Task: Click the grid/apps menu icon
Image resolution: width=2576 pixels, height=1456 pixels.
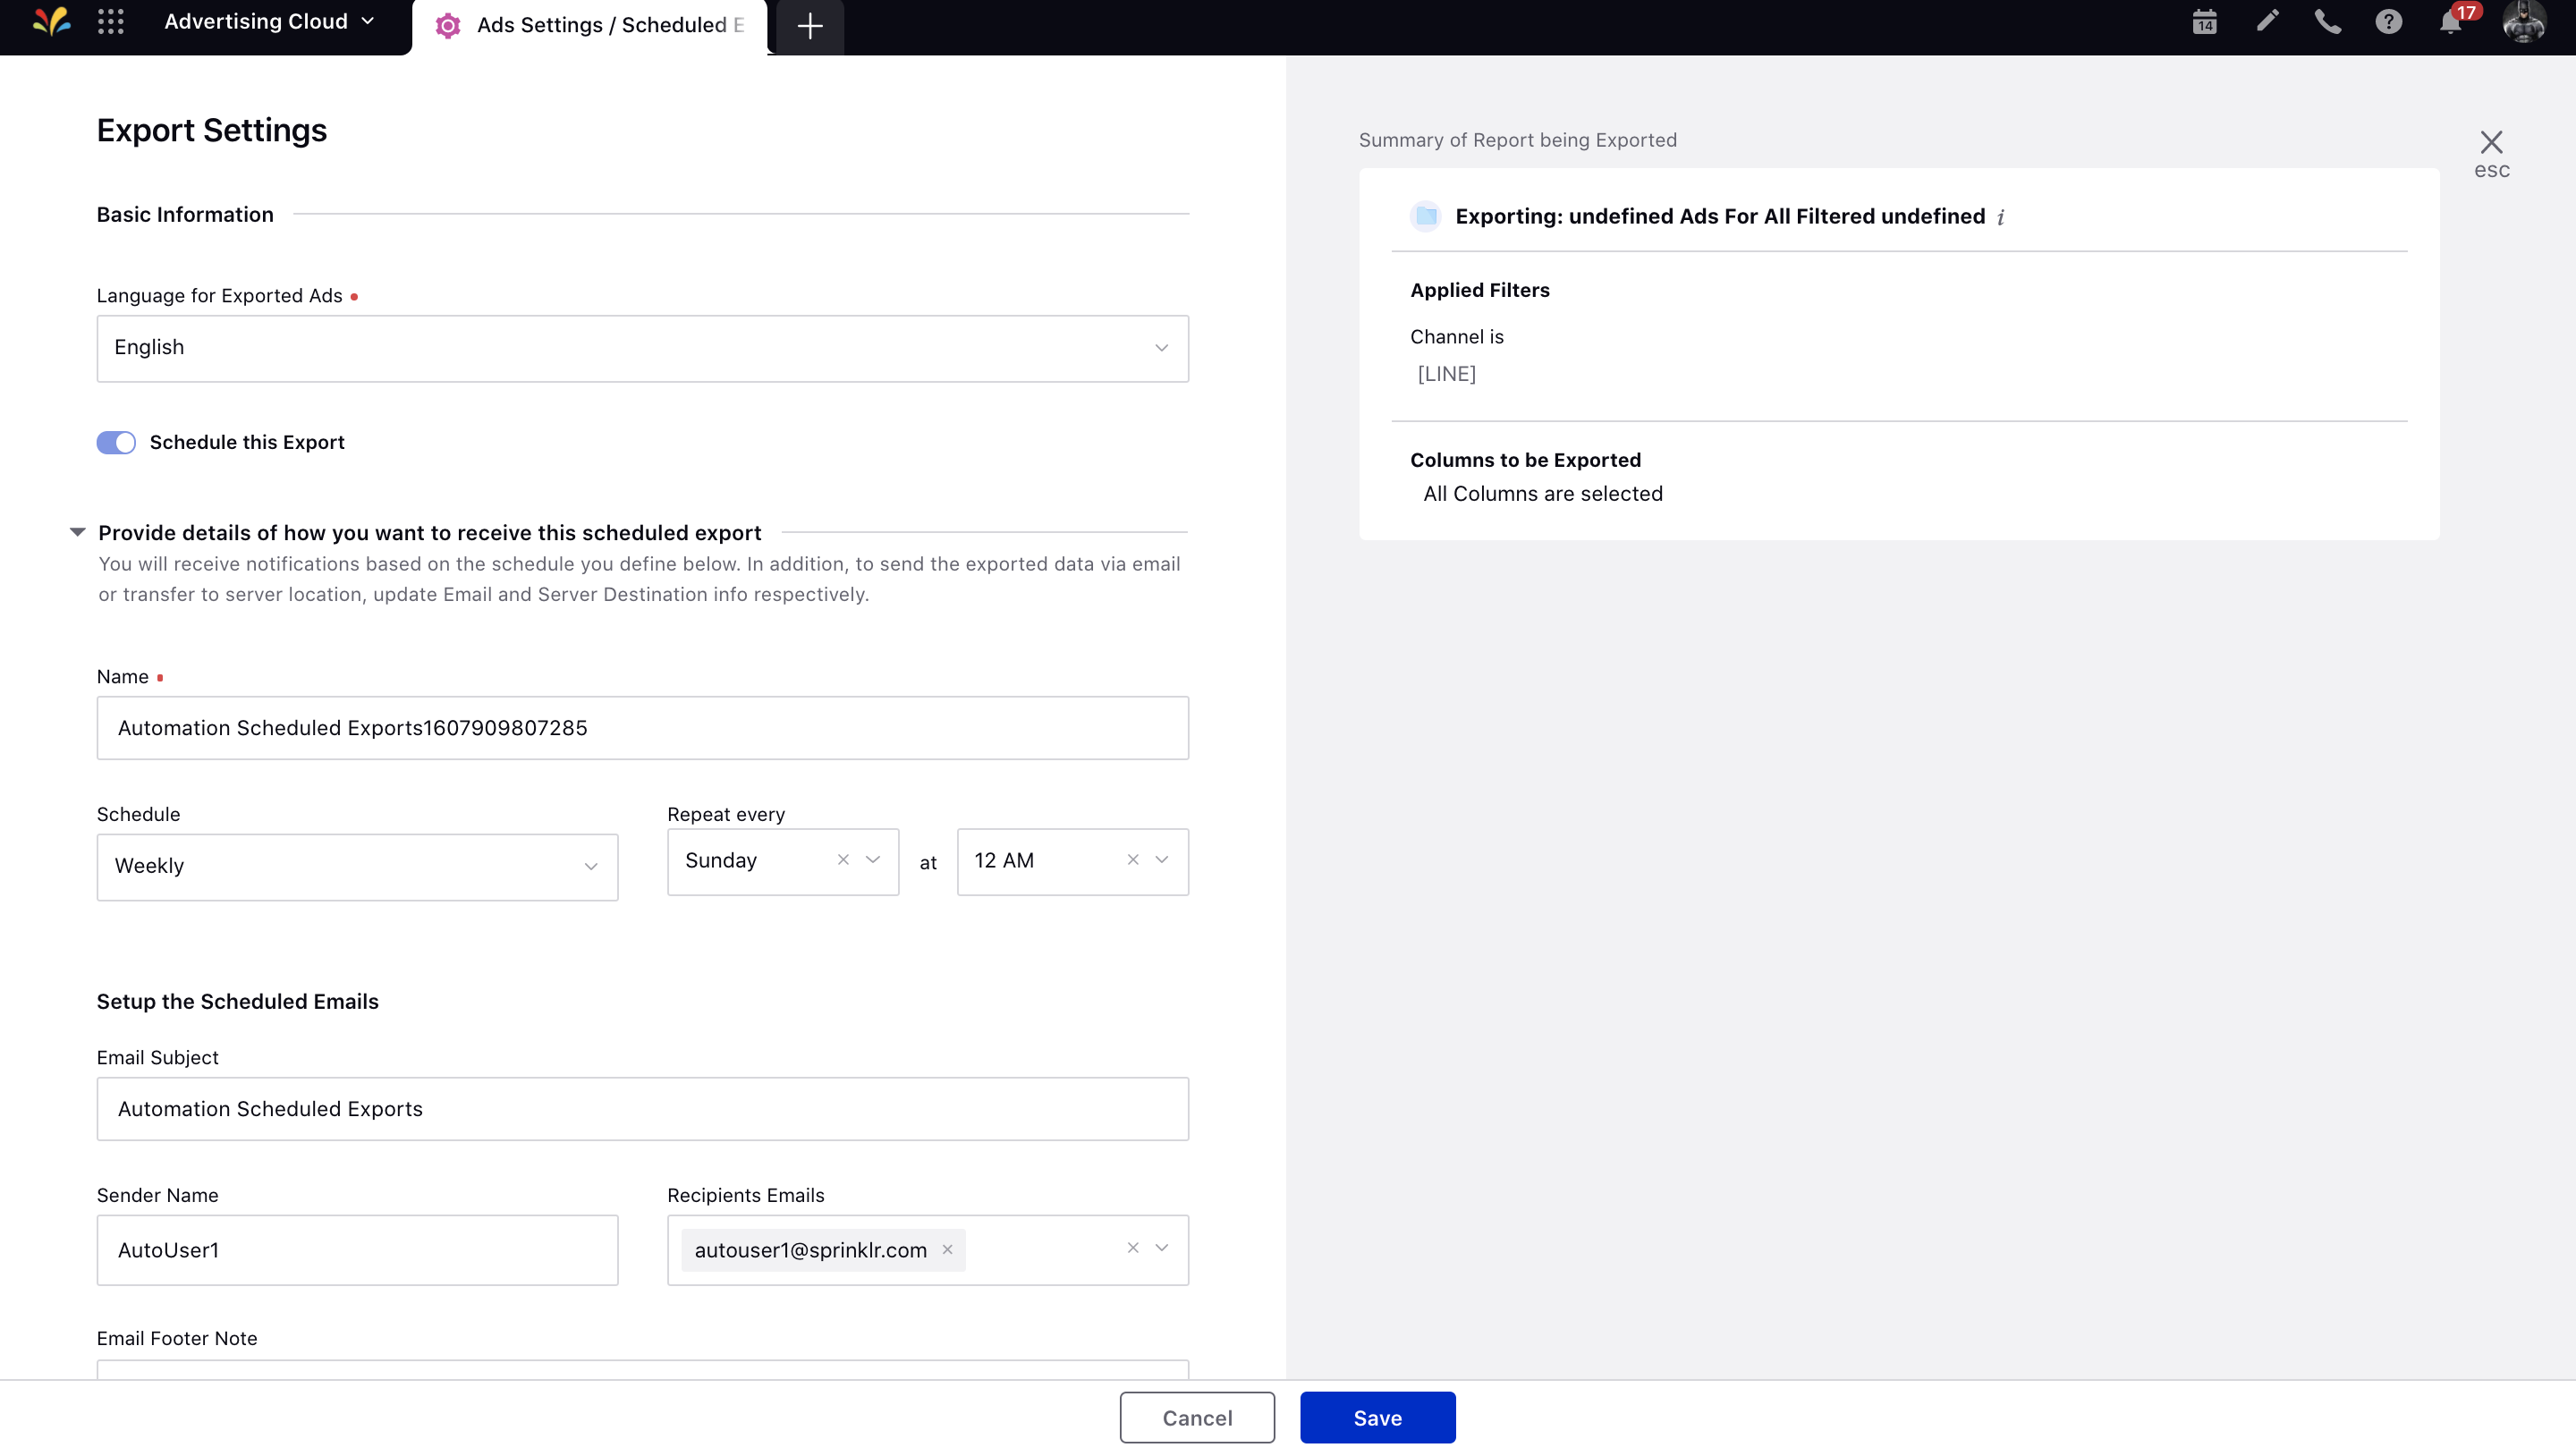Action: (110, 25)
